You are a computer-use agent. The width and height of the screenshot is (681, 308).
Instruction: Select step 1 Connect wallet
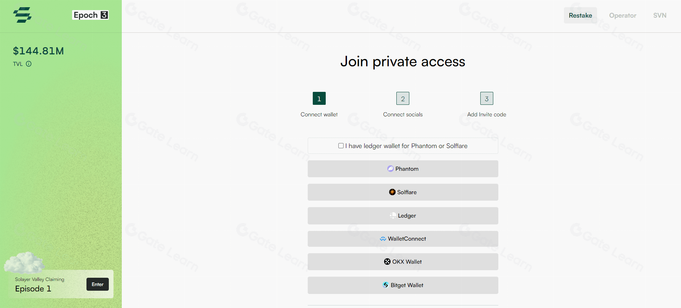coord(319,98)
